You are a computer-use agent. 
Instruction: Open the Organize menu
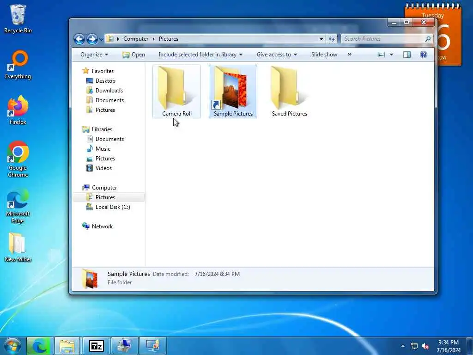pos(94,55)
